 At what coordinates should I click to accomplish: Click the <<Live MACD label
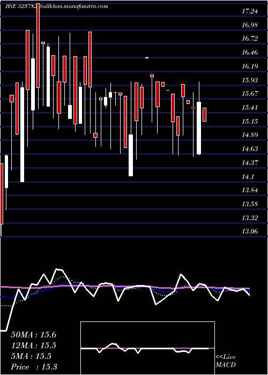[x=226, y=361]
